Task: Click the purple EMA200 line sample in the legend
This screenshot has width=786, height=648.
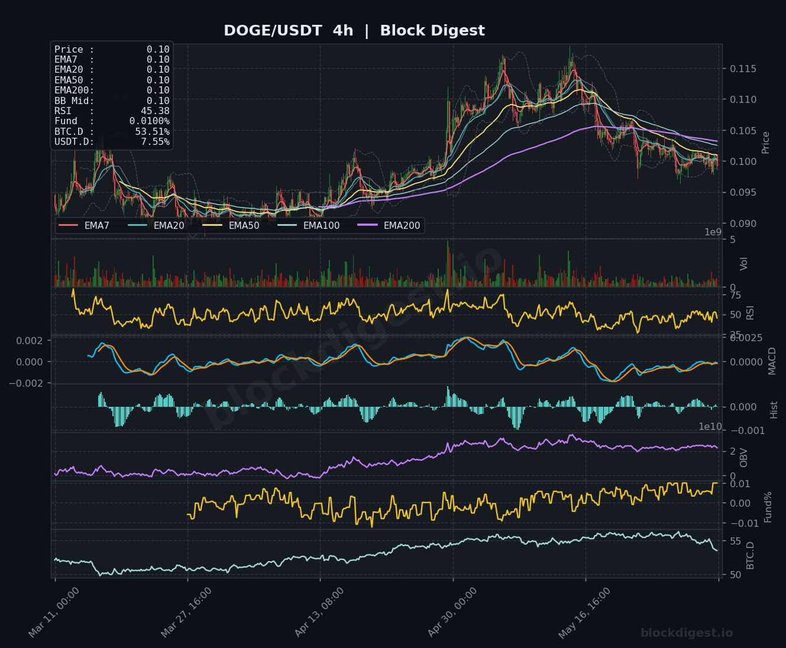Action: (368, 225)
